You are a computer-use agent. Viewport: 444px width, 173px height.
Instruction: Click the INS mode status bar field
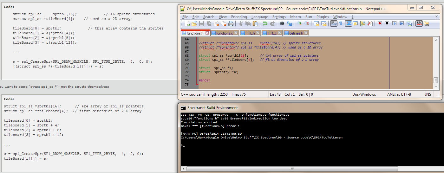(x=428, y=94)
